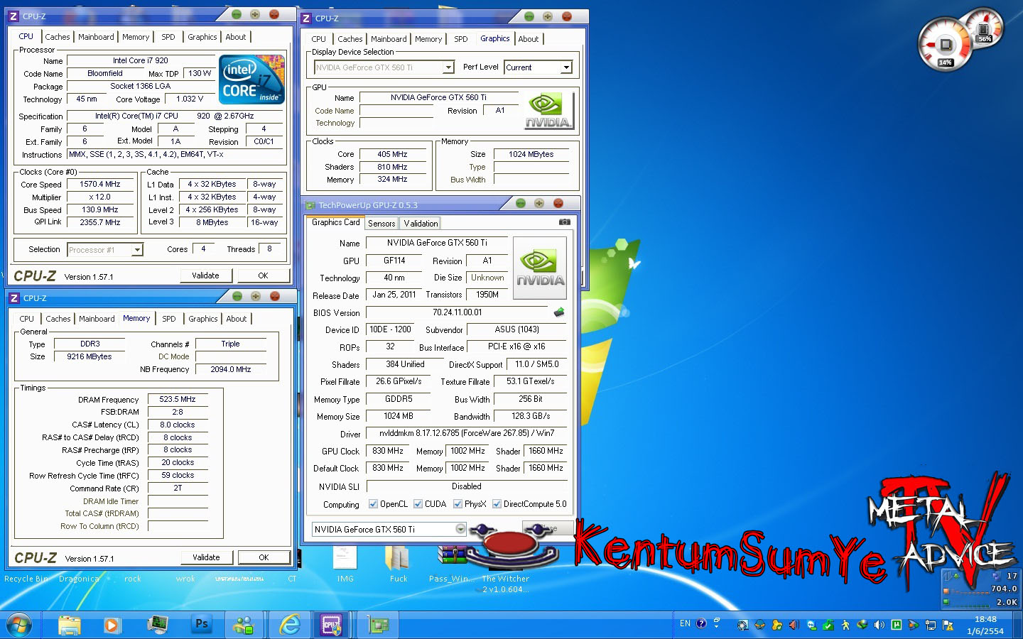Click the Code Name value Bloomfield

click(105, 74)
